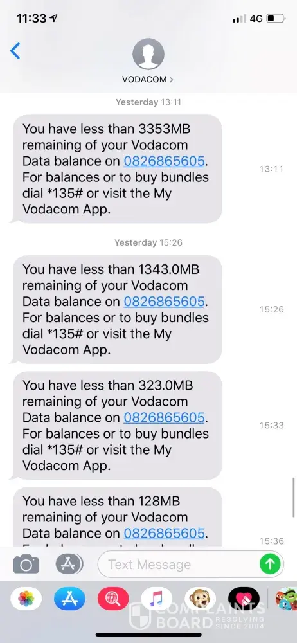Open the App Store icon in app drawer
Viewport: 297px width, 643px height.
click(x=69, y=599)
